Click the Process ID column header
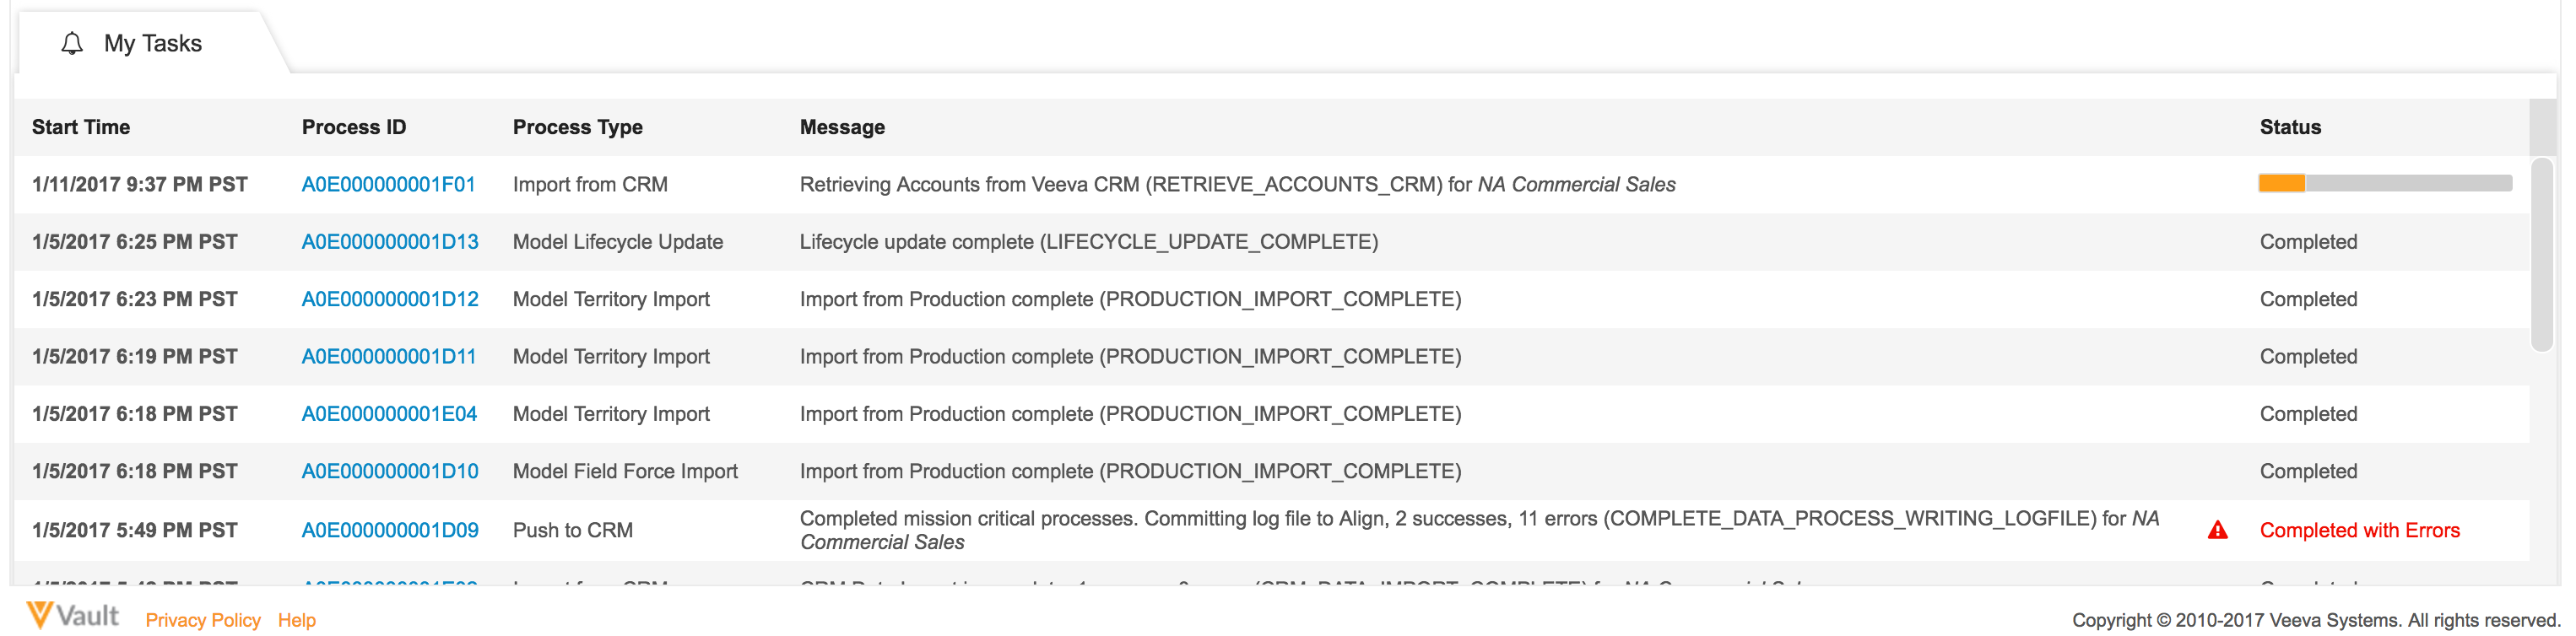Viewport: 2576px width, 636px height. point(354,127)
